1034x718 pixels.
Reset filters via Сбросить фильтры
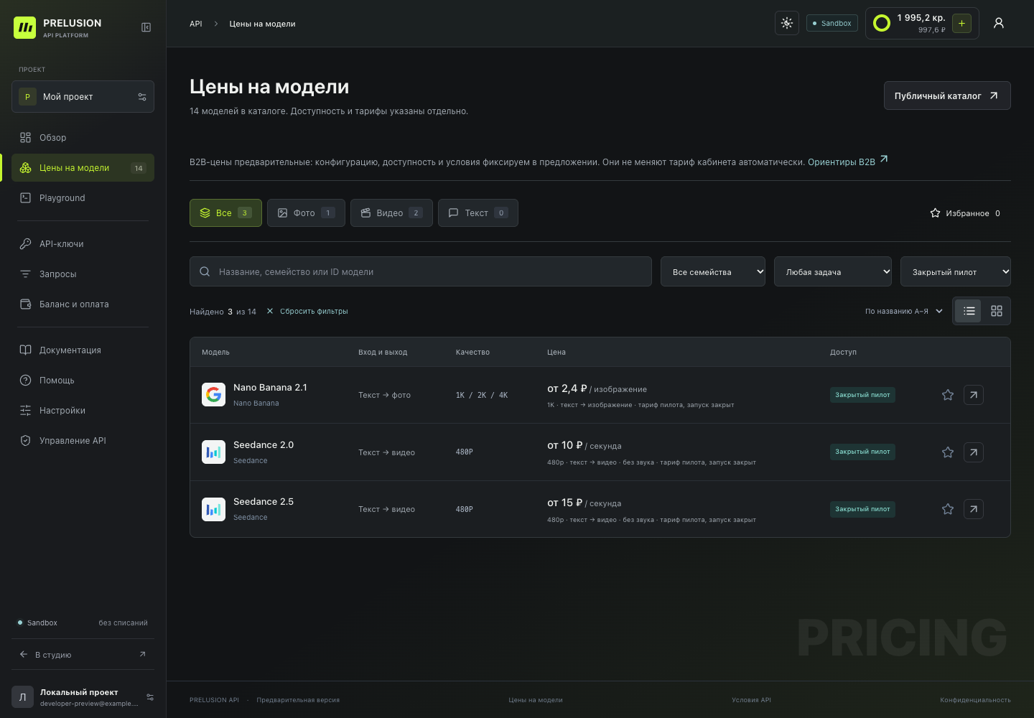[307, 311]
